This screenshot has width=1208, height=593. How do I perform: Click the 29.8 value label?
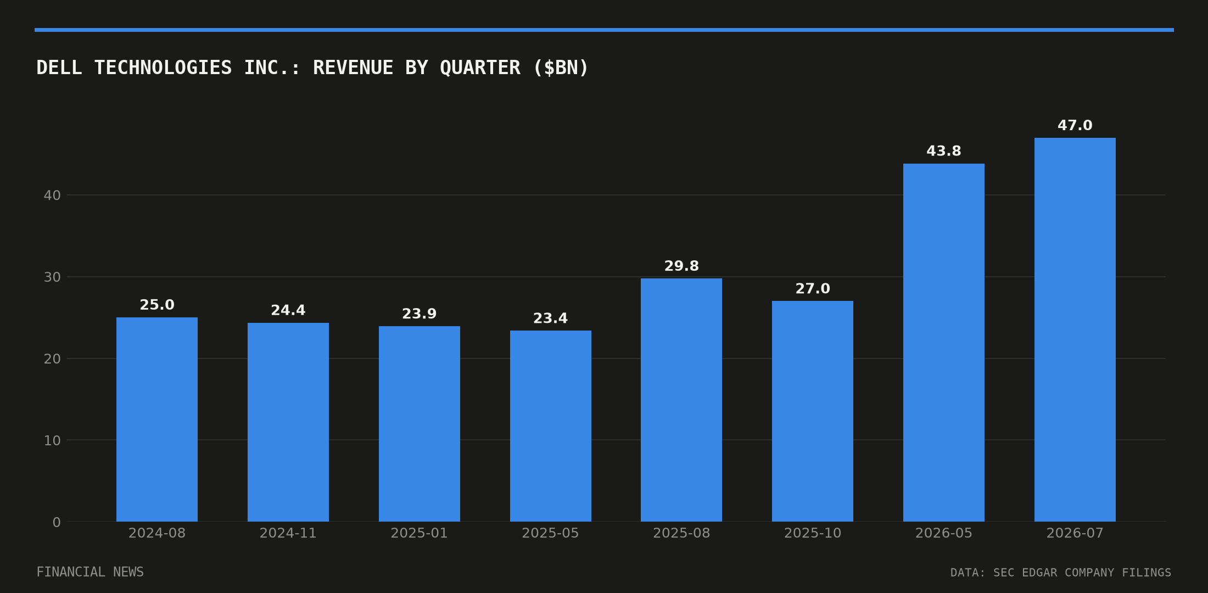[681, 266]
